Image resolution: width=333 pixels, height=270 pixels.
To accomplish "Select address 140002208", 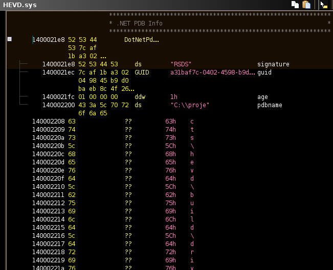I will (49, 121).
